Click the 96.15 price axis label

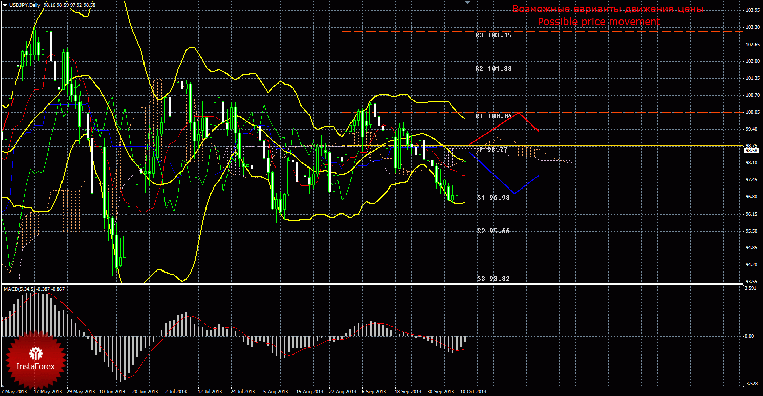tap(751, 214)
